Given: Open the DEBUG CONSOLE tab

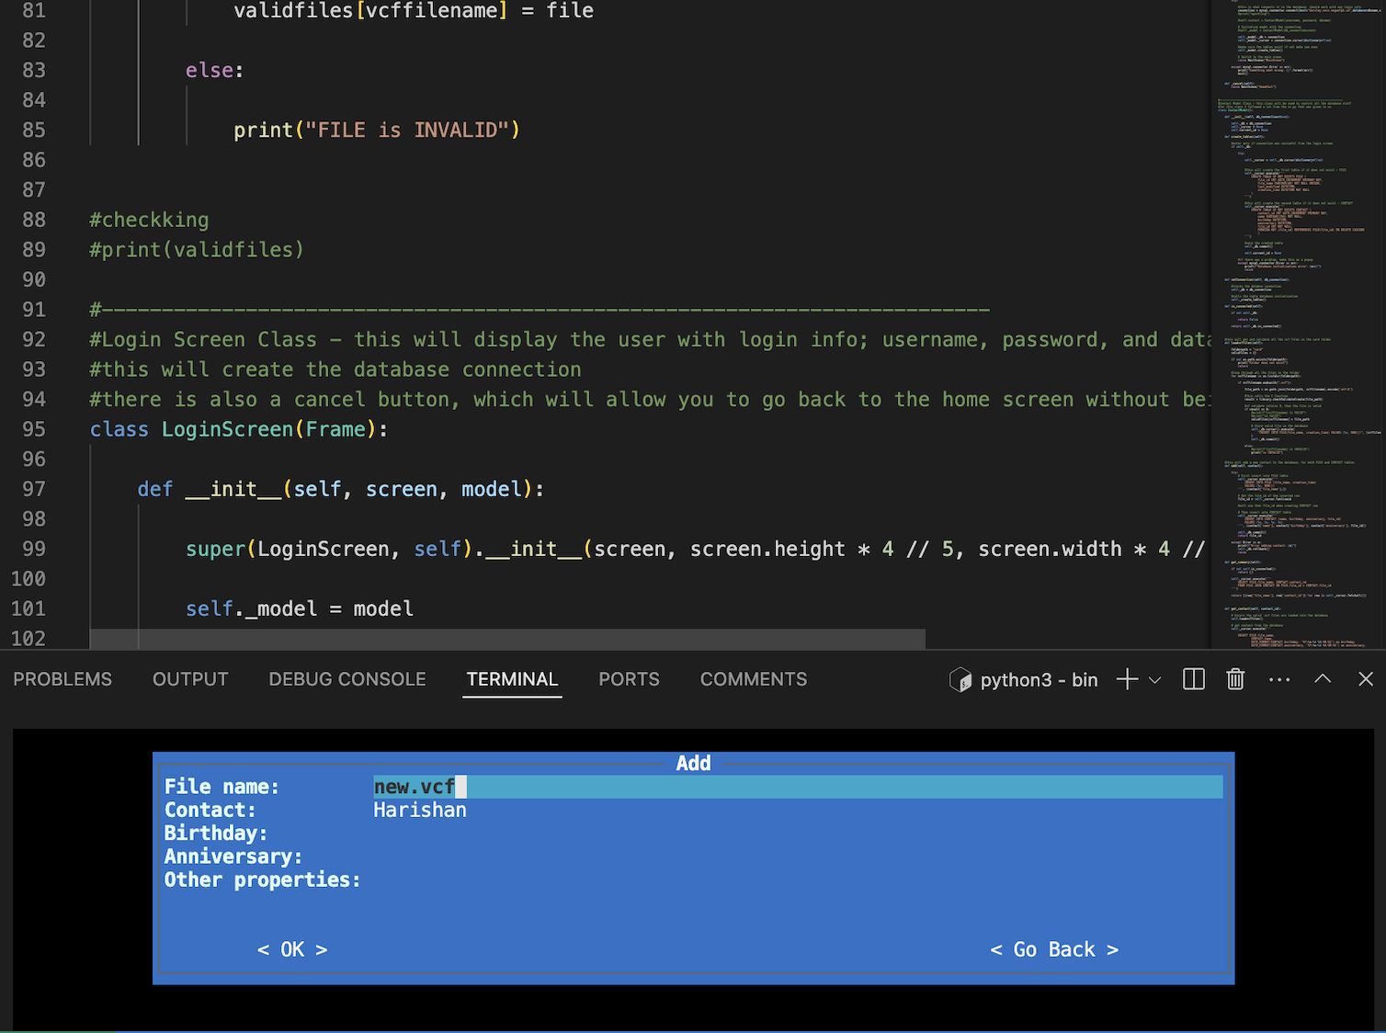Looking at the screenshot, I should click(346, 679).
